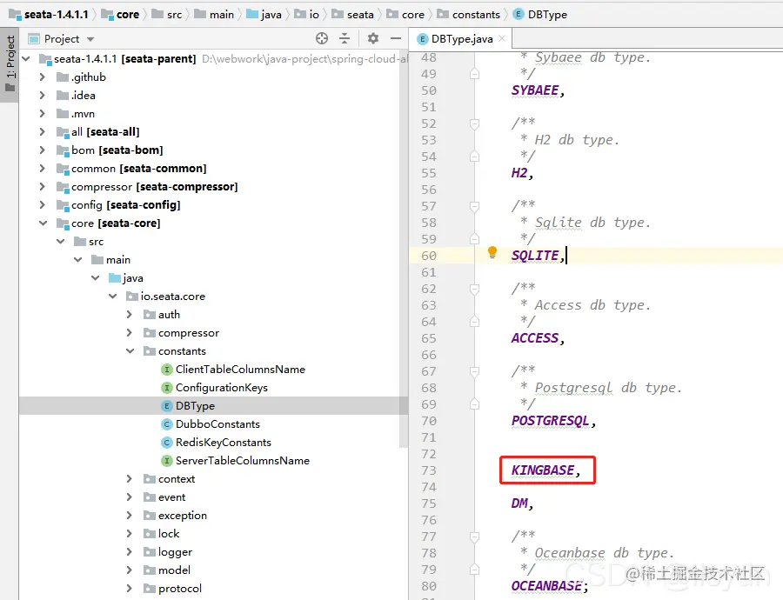Collapse the main folder
The height and width of the screenshot is (600, 783).
[x=78, y=260]
